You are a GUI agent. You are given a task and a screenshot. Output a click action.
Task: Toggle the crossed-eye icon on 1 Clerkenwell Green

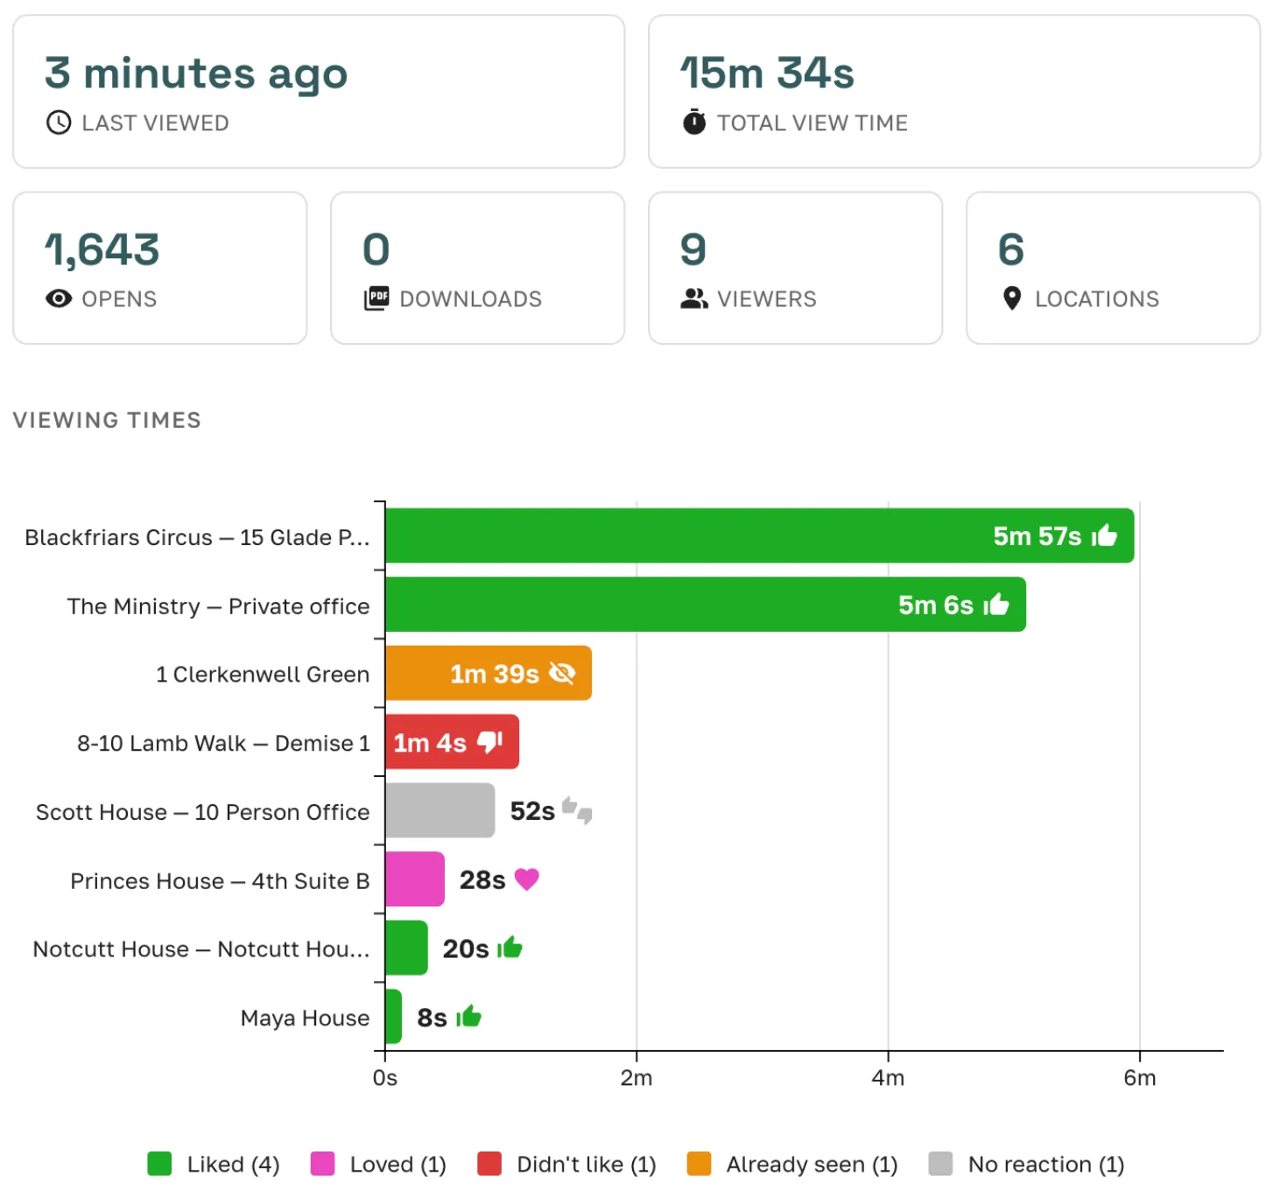(x=561, y=673)
